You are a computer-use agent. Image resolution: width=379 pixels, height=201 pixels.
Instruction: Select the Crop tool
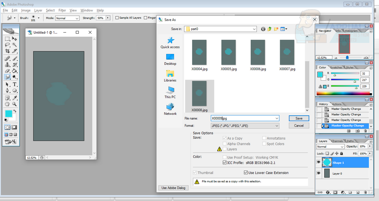pyautogui.click(x=7, y=51)
